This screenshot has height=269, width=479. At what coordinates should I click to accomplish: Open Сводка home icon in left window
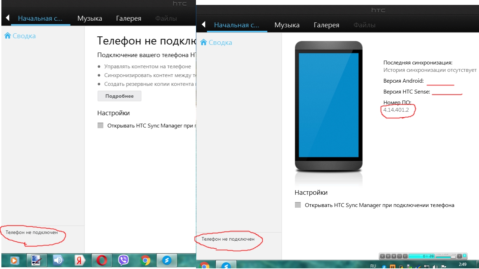click(8, 35)
